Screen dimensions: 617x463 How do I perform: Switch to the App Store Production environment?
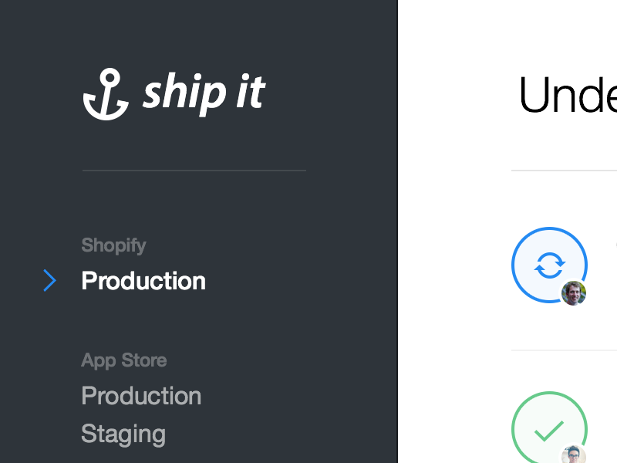[141, 395]
